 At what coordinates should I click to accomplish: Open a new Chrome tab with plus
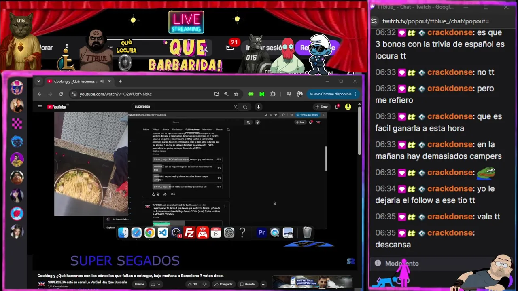[x=120, y=81]
